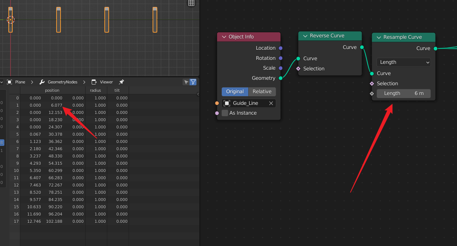Click the Viewer node icon in breadcrumb
The width and height of the screenshot is (457, 246).
pos(94,82)
